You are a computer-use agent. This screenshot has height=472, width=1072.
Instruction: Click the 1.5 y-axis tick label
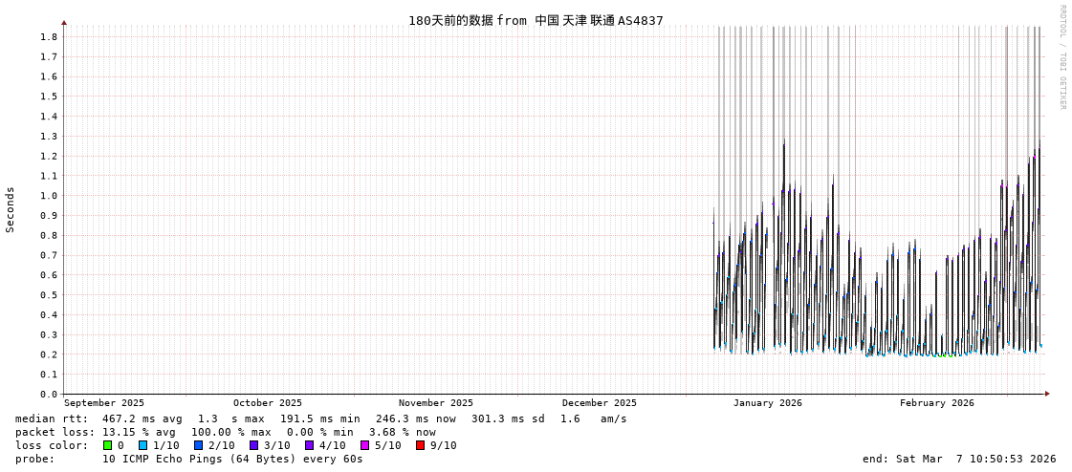point(48,97)
